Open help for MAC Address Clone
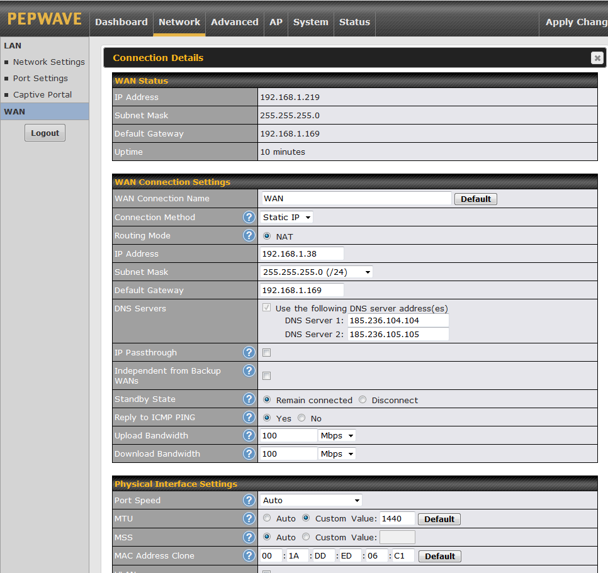 (249, 555)
